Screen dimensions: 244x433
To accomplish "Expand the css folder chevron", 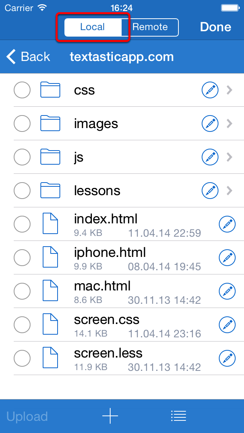I will pyautogui.click(x=230, y=90).
